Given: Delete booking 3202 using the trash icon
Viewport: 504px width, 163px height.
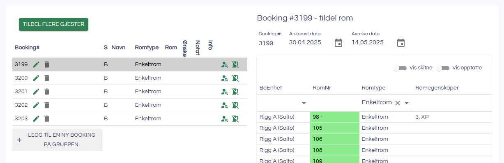Looking at the screenshot, I should [x=47, y=105].
